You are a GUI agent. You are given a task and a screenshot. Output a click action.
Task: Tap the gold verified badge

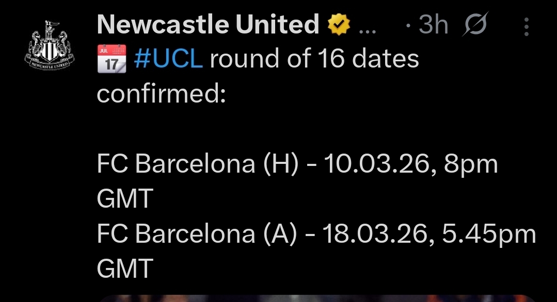click(x=339, y=24)
